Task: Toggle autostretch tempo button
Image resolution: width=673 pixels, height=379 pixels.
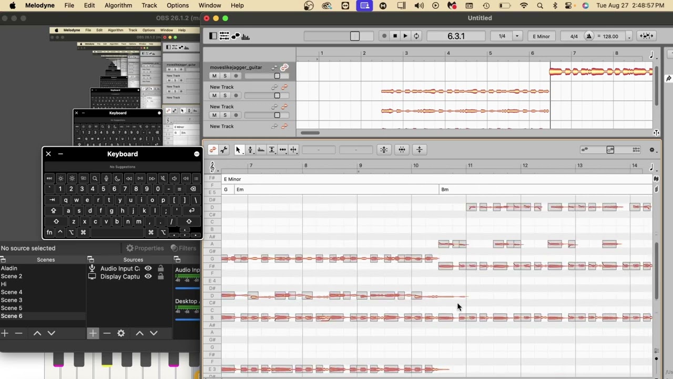Action: click(646, 36)
